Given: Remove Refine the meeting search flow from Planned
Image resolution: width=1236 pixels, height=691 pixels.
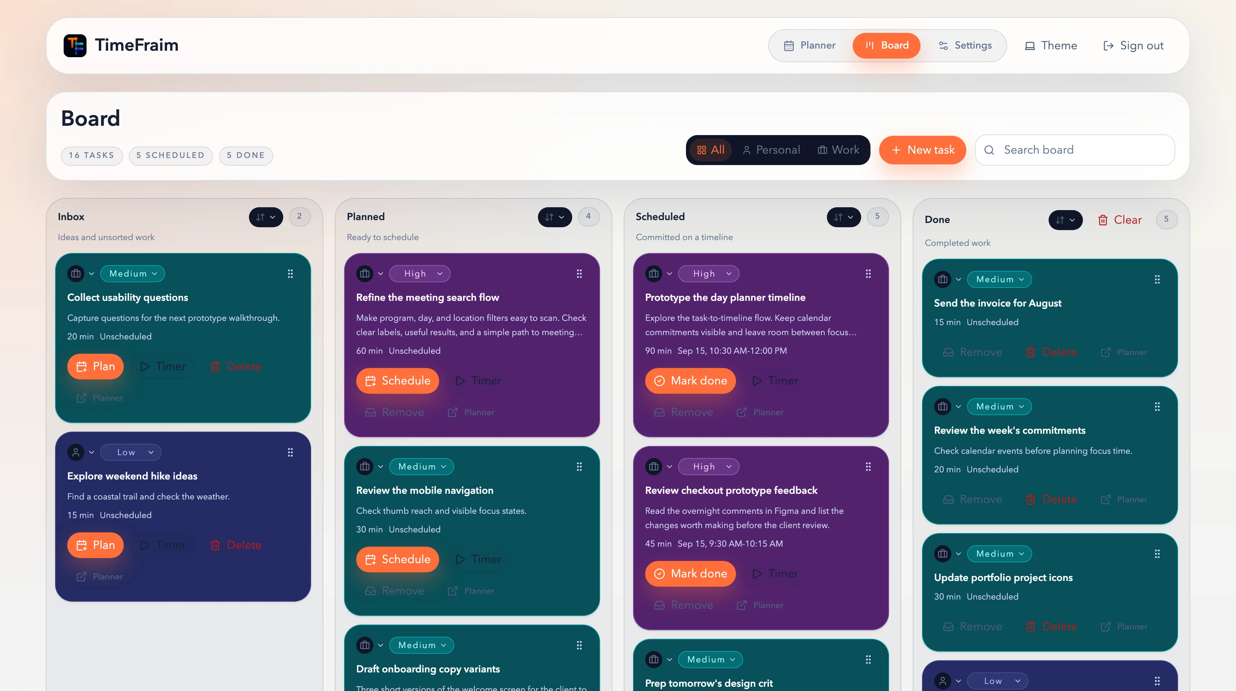Looking at the screenshot, I should 394,413.
